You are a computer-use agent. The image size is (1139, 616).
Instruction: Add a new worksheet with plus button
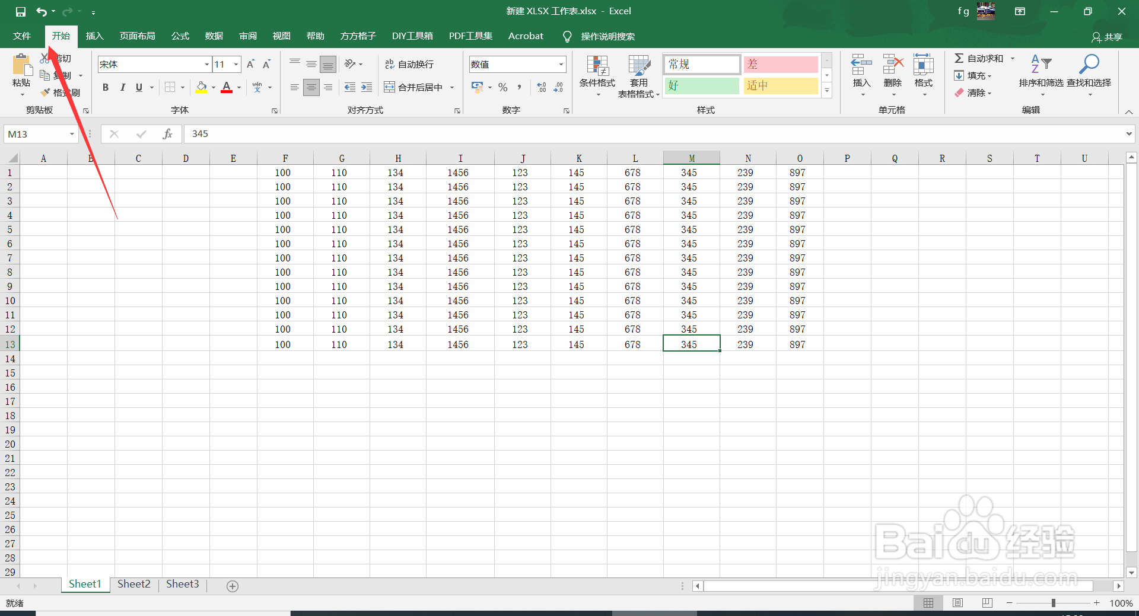coord(232,586)
